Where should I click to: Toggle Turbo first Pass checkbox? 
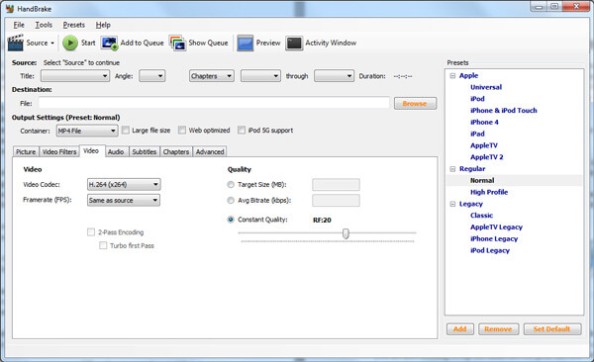[x=103, y=245]
